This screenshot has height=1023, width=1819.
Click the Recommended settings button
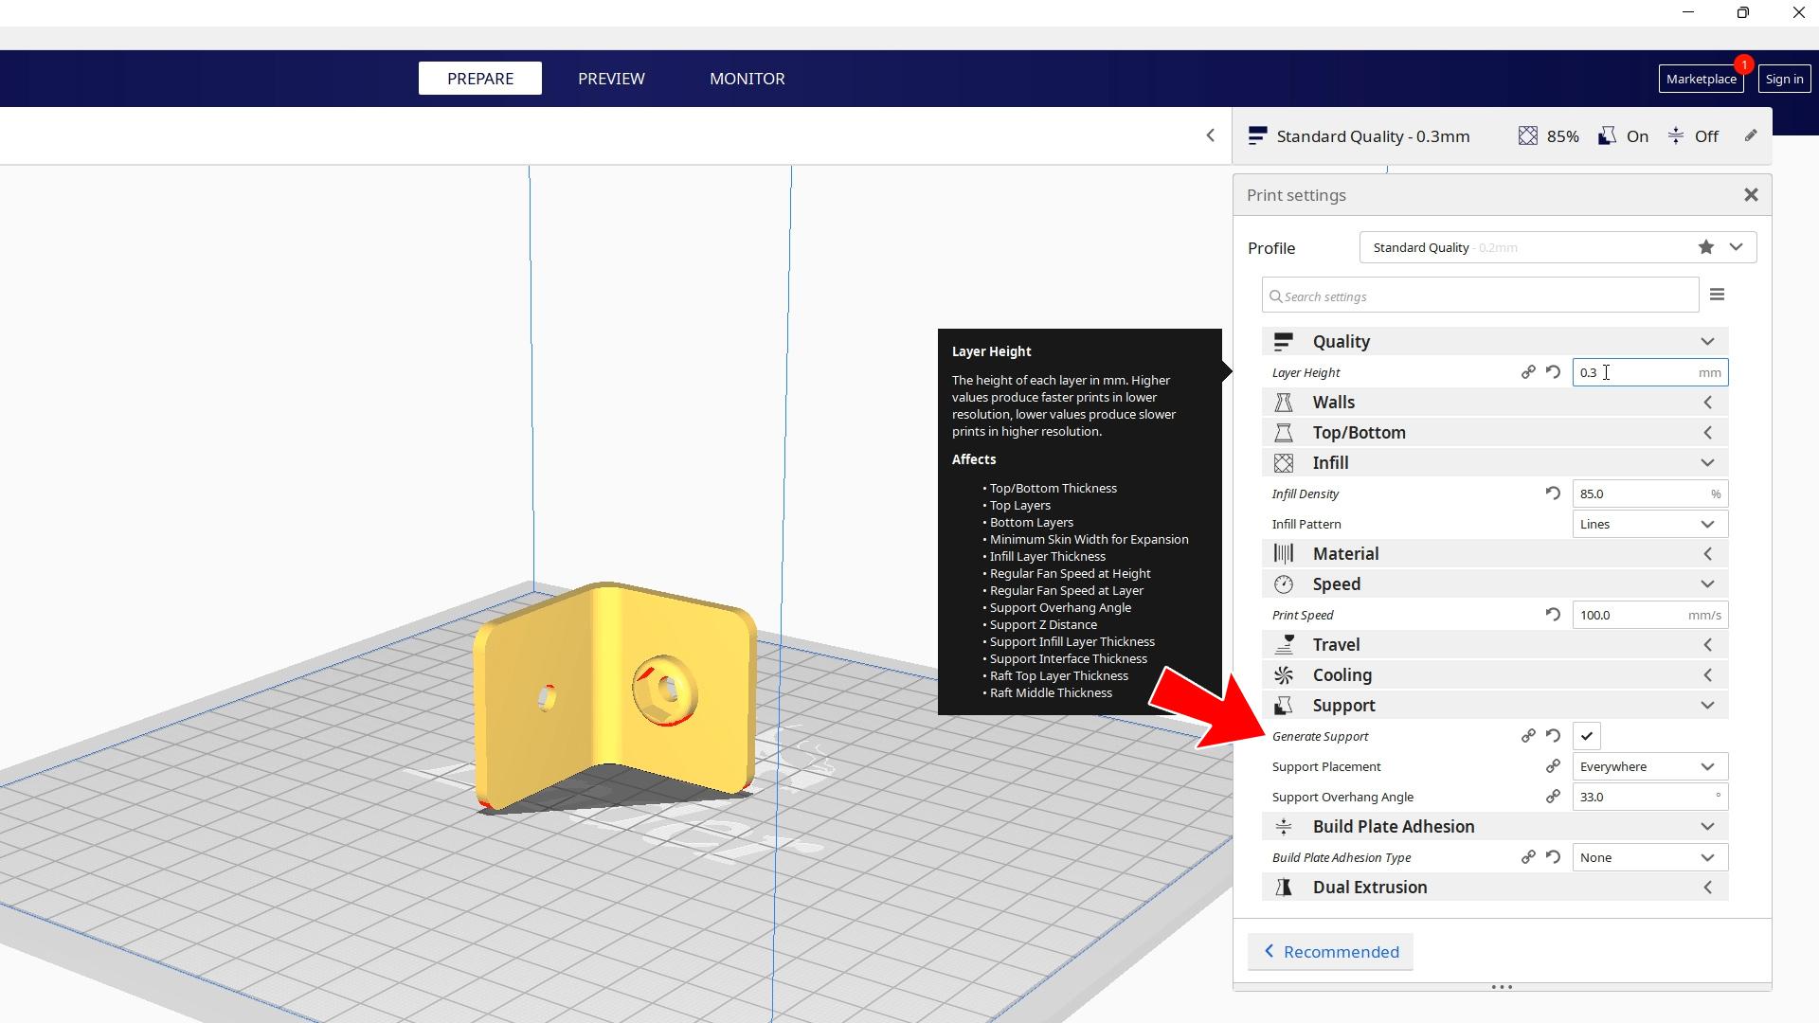coord(1330,952)
